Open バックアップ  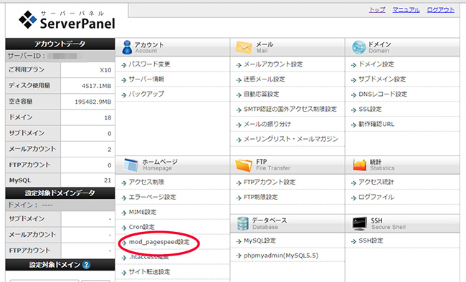146,94
